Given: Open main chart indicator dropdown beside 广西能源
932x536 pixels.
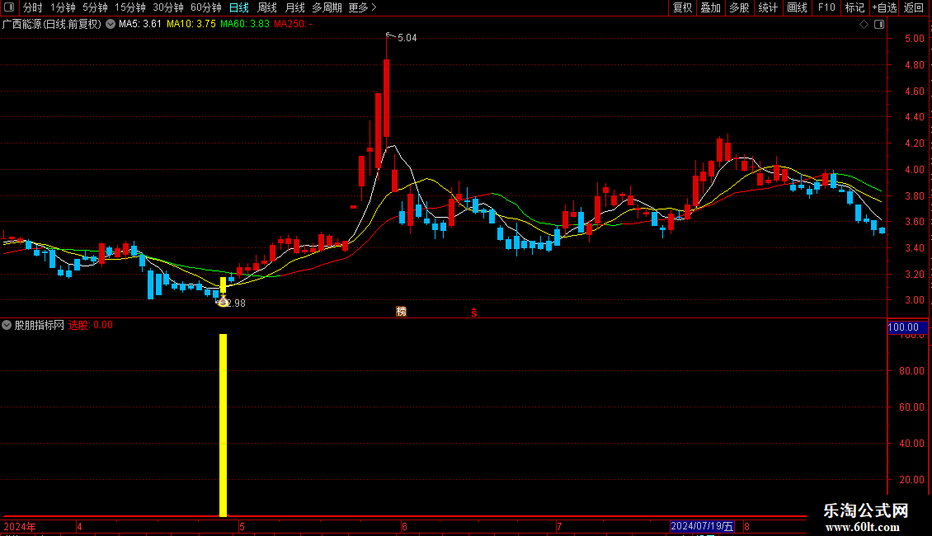Looking at the screenshot, I should 111,24.
